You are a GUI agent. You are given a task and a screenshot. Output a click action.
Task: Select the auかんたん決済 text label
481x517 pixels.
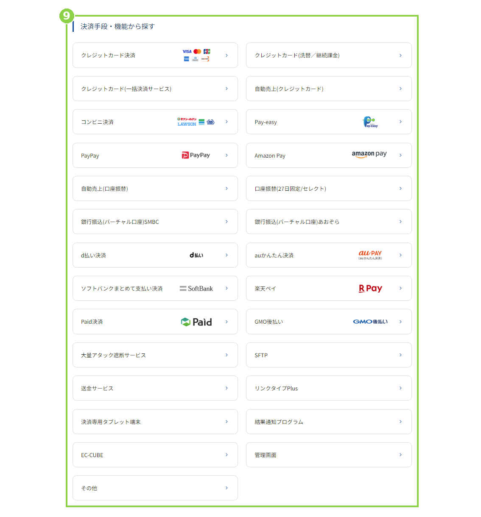(274, 256)
